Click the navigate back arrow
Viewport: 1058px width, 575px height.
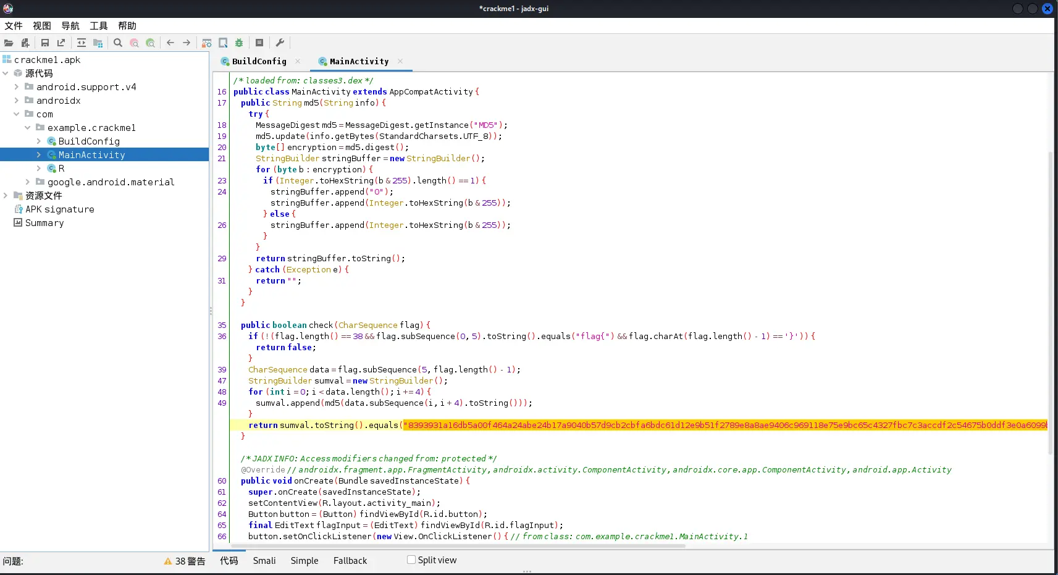pyautogui.click(x=170, y=43)
